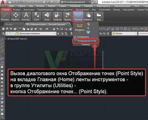Screen dimensions: 148x120
Task: Open the 2D комбинированный workspace dropdown
Action: pyautogui.click(x=76, y=2)
